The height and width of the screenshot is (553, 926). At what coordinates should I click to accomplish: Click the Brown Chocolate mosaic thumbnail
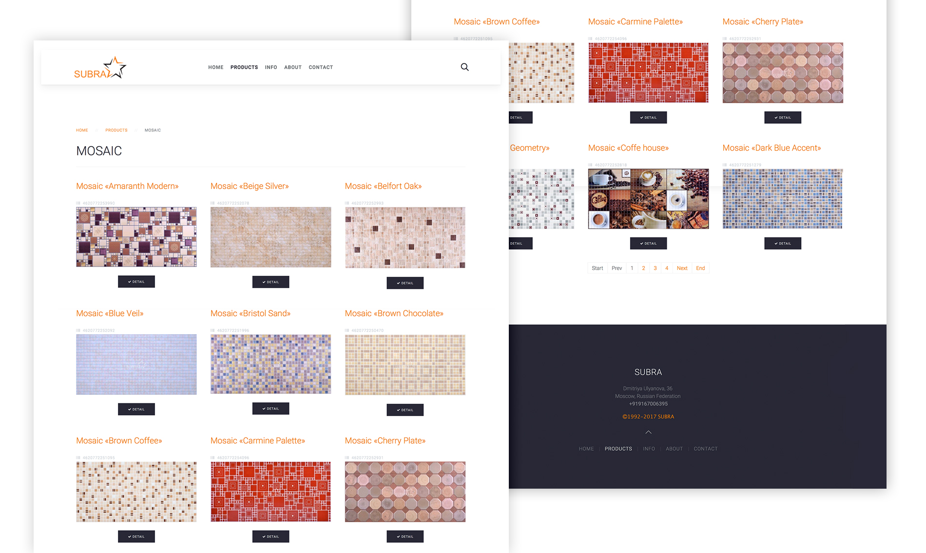point(405,364)
